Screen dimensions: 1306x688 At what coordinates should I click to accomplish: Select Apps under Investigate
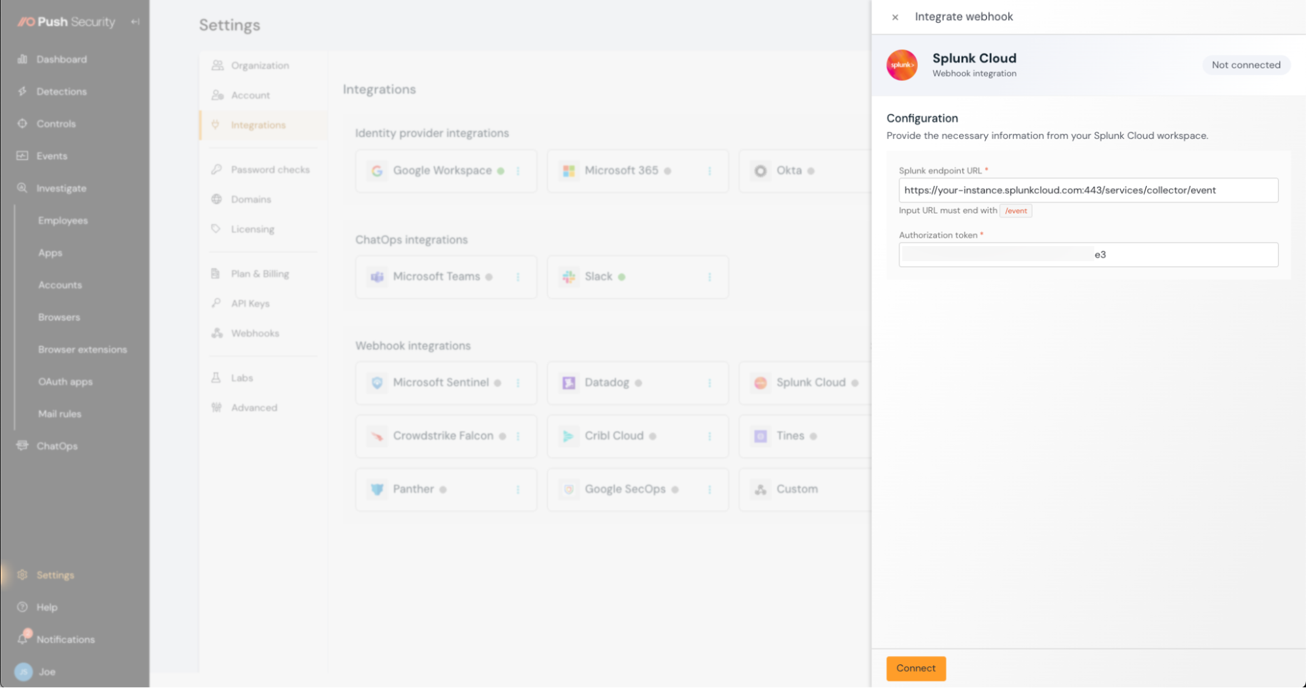point(50,253)
